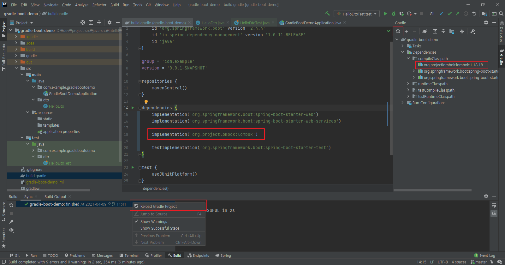The width and height of the screenshot is (505, 265).
Task: Expand runtimeClasspath in Gradle tree
Action: pyautogui.click(x=408, y=84)
